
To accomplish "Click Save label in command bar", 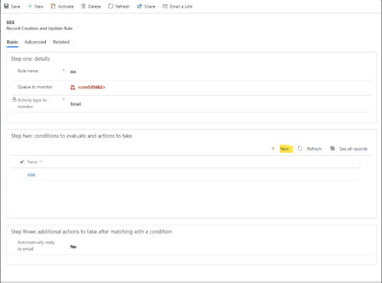I will pyautogui.click(x=16, y=6).
